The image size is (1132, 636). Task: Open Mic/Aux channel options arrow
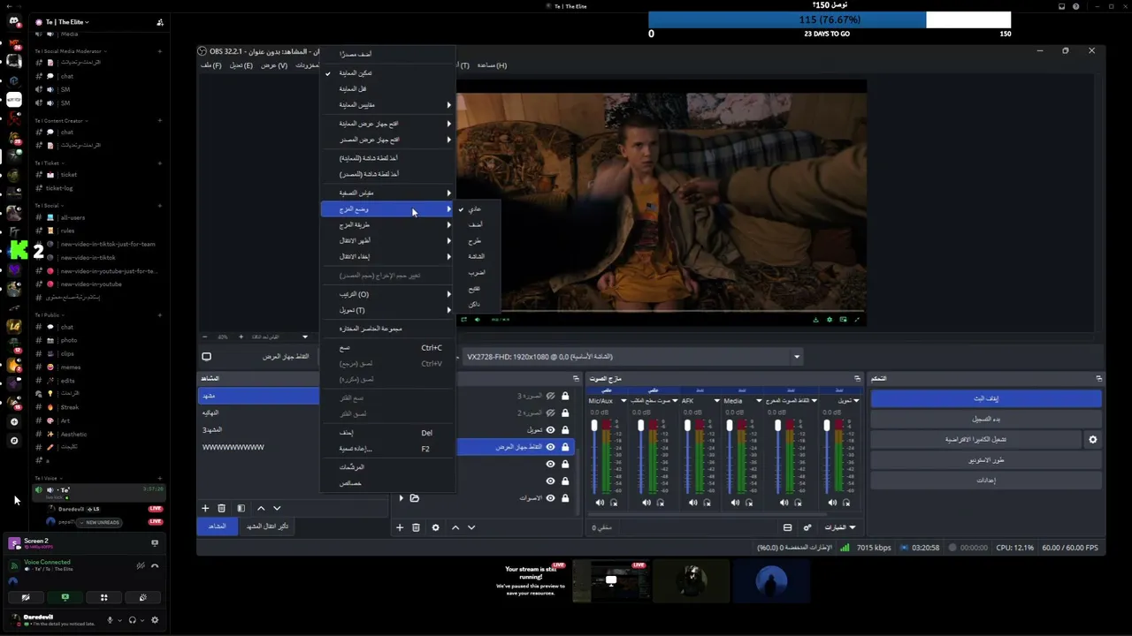[x=623, y=401]
